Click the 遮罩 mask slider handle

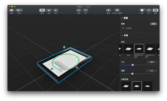point(132,74)
